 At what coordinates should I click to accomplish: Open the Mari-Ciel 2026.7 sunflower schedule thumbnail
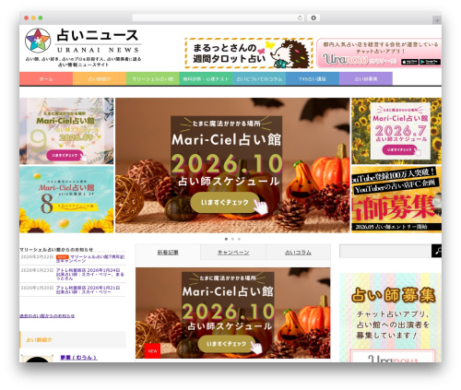click(x=396, y=131)
